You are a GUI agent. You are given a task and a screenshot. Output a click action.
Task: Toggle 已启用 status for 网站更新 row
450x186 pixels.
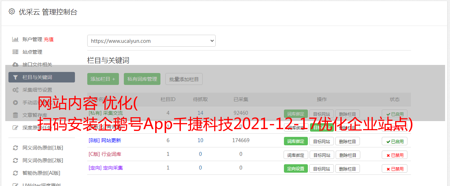(x=394, y=141)
